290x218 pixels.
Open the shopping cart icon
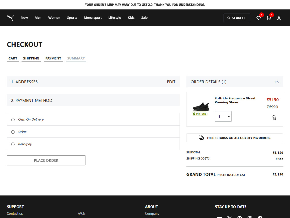269,18
